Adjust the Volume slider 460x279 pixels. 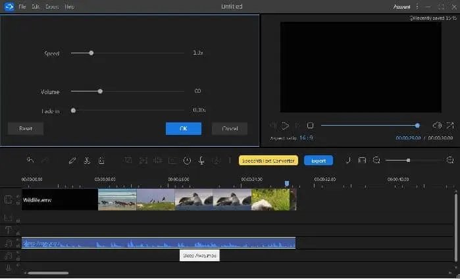coord(127,91)
